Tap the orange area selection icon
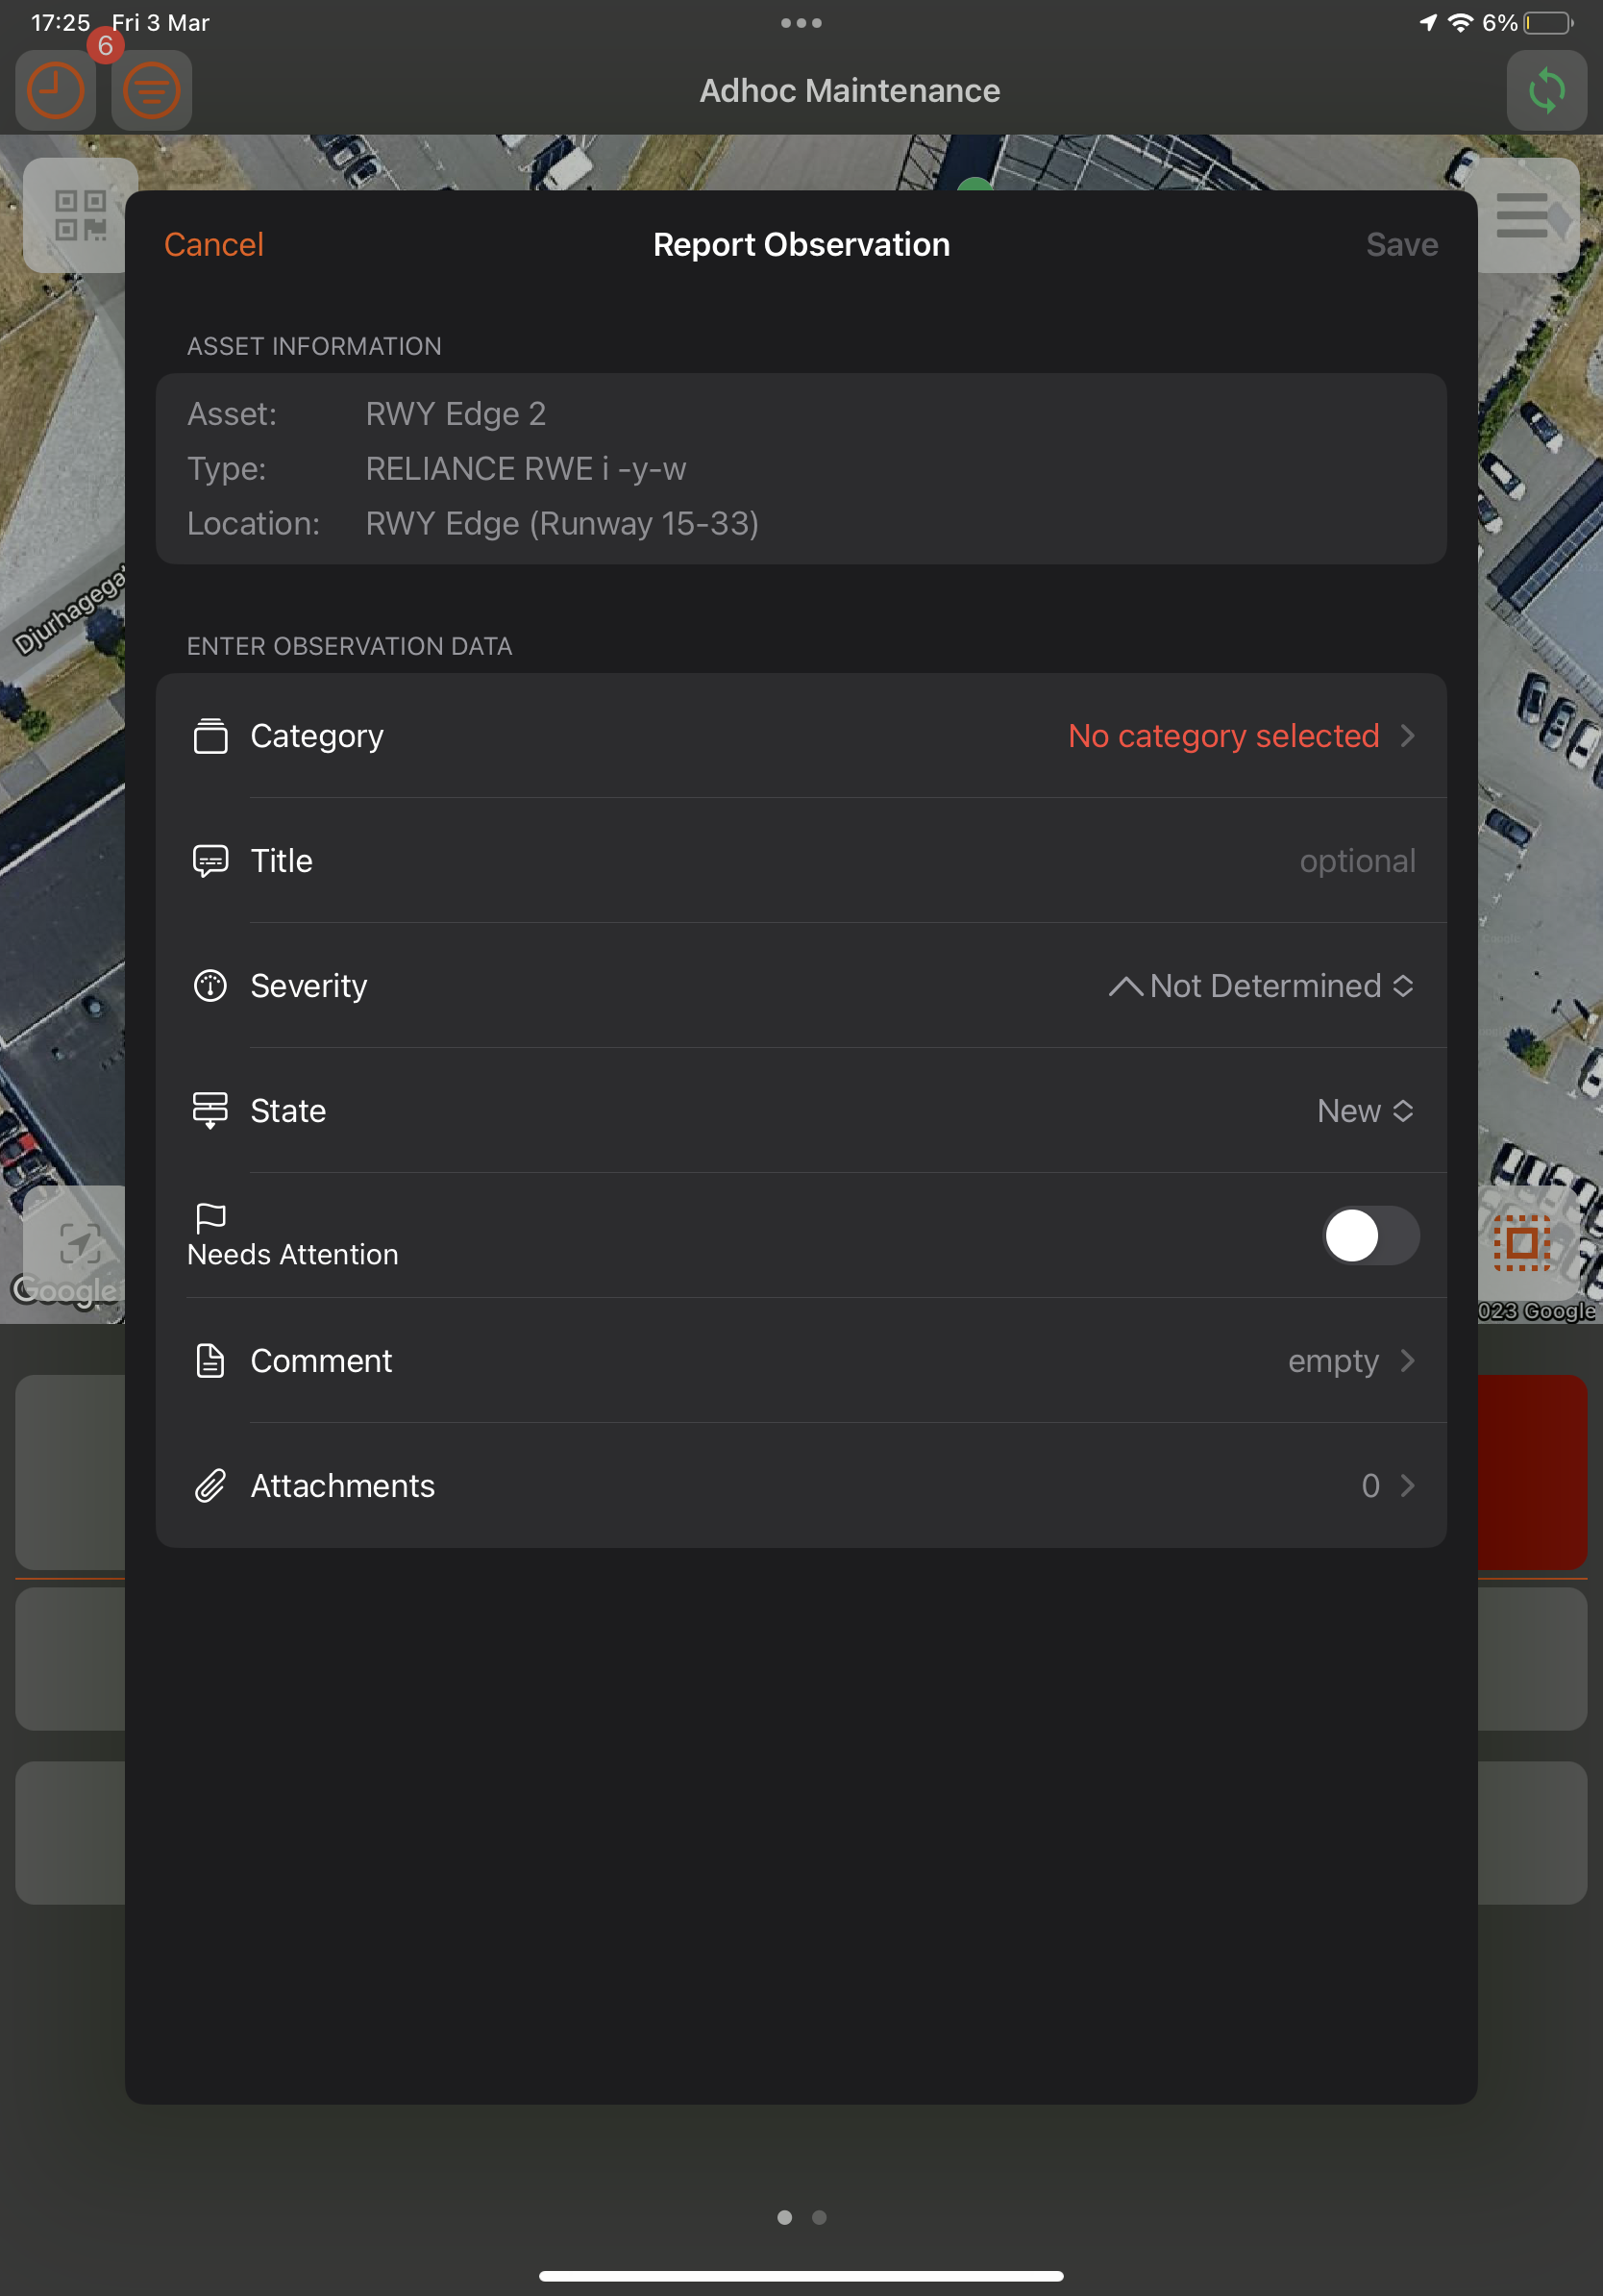The width and height of the screenshot is (1603, 2296). click(x=1521, y=1243)
